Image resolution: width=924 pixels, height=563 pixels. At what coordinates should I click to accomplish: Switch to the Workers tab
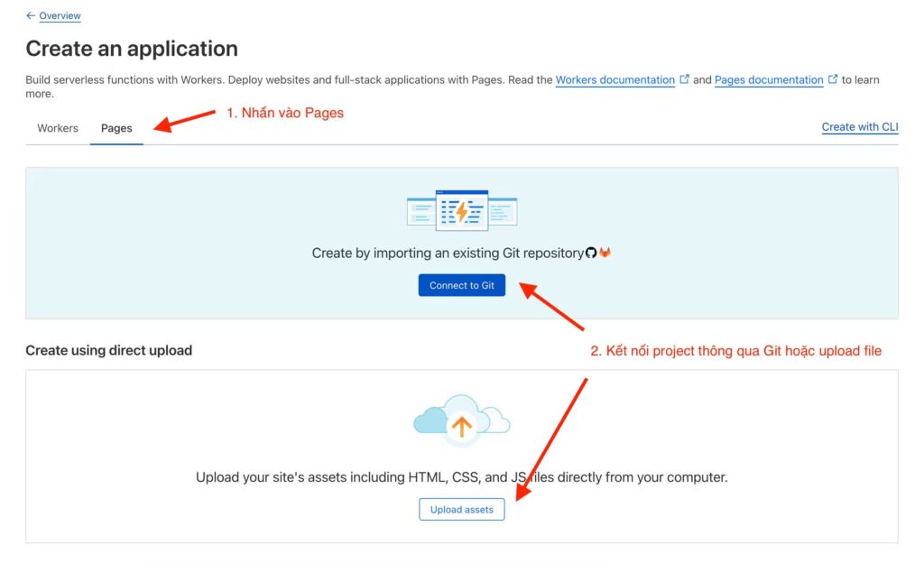(x=57, y=127)
